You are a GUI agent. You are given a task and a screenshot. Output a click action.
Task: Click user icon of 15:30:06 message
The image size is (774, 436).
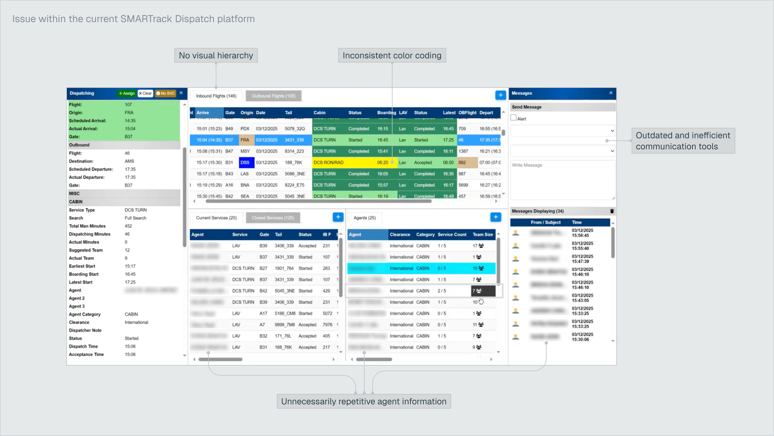click(516, 337)
